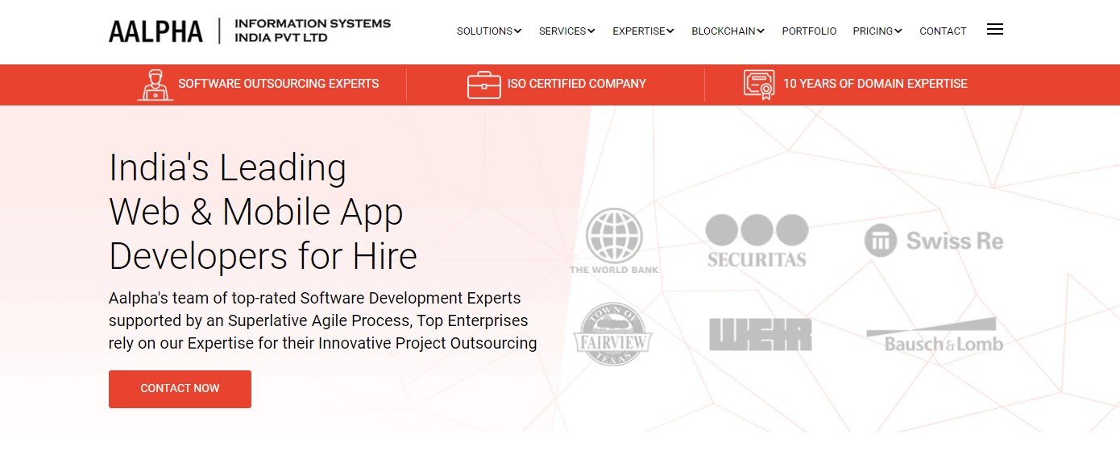This screenshot has width=1120, height=475.
Task: Click the ISO certified briefcase icon
Action: tap(483, 85)
